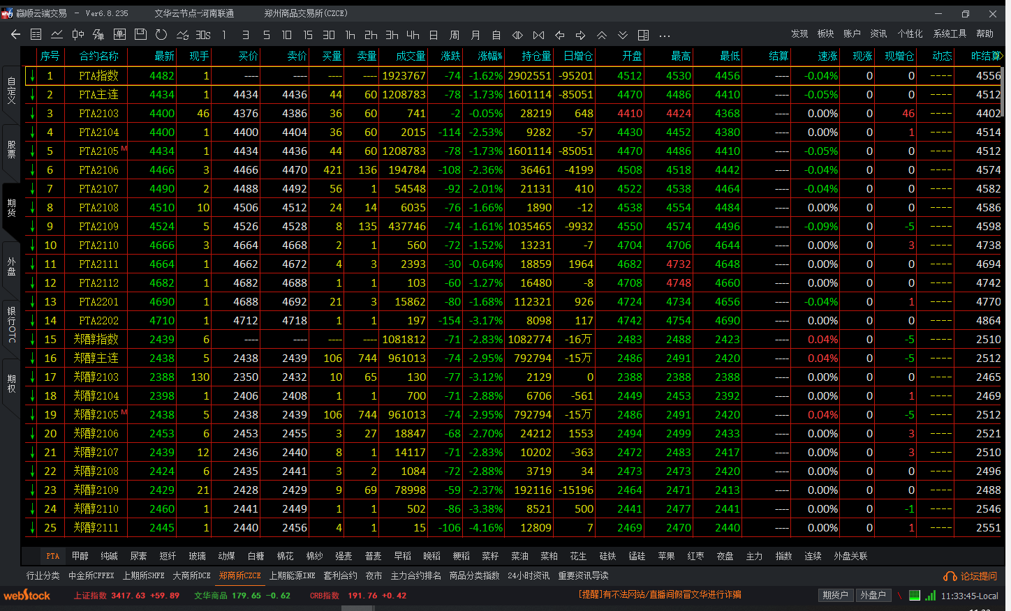The width and height of the screenshot is (1011, 611).
Task: Click the save floppy-disk toolbar icon
Action: [x=140, y=34]
